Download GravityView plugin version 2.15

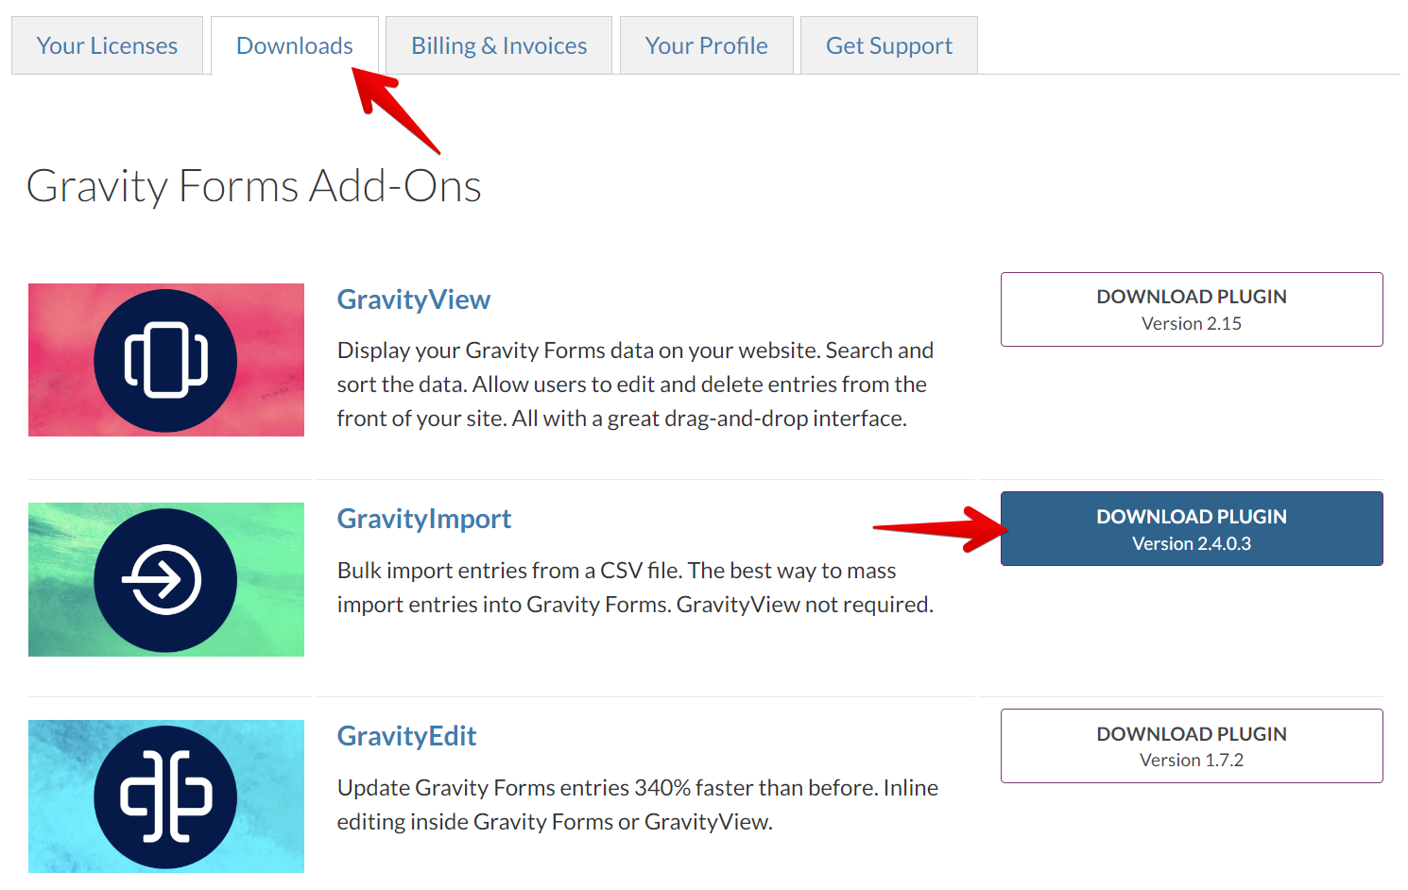pyautogui.click(x=1191, y=309)
